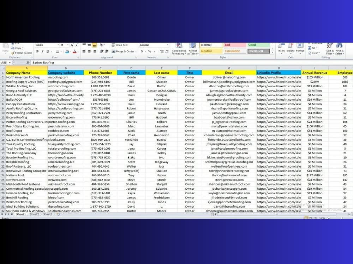Select column G header
Viewport: 353px width, 264px height.
(x=229, y=68)
